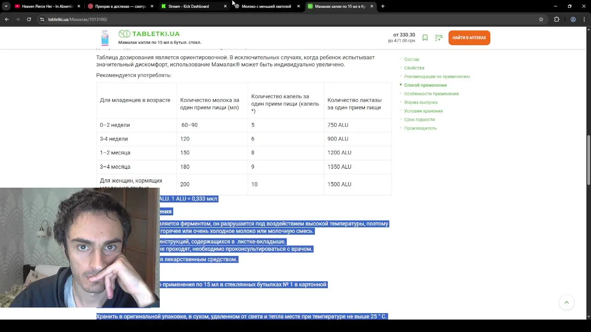Image resolution: width=591 pixels, height=332 pixels.
Task: Click the webcam overlay video
Action: pos(79,248)
